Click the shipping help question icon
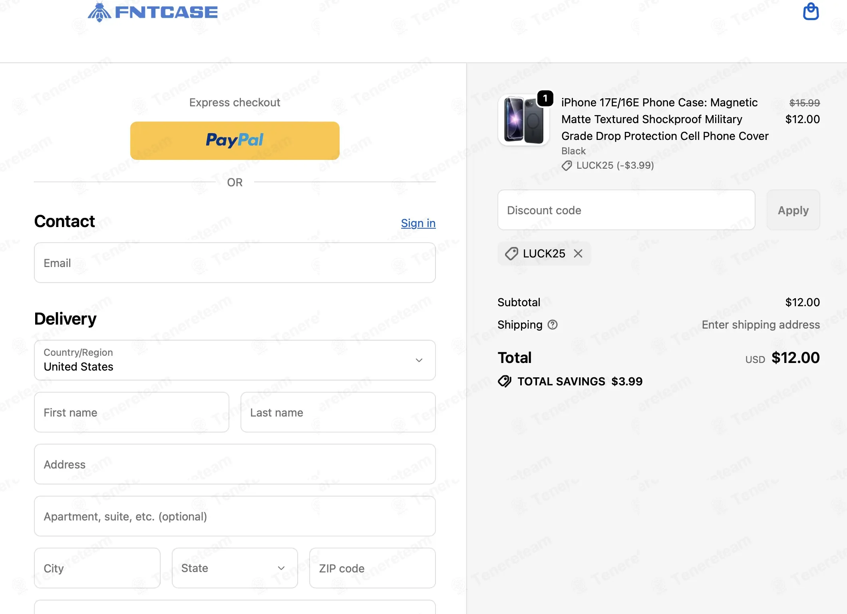This screenshot has height=614, width=847. click(553, 325)
